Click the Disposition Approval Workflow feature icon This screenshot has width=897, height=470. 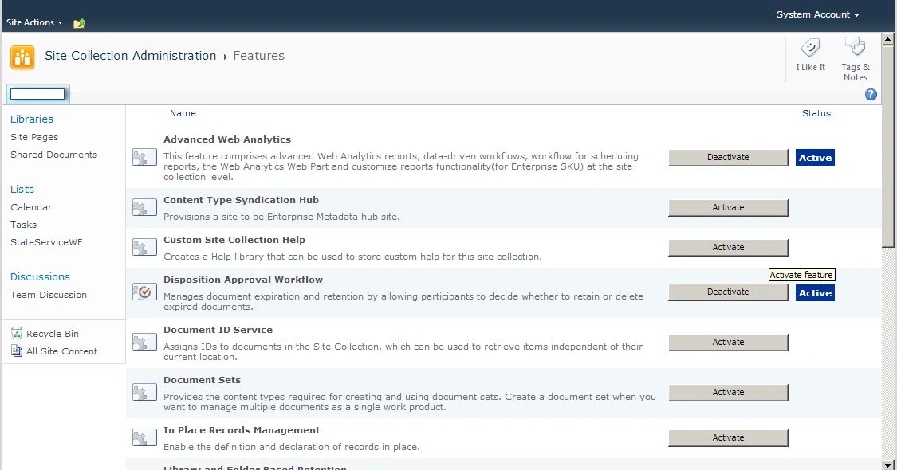click(144, 292)
